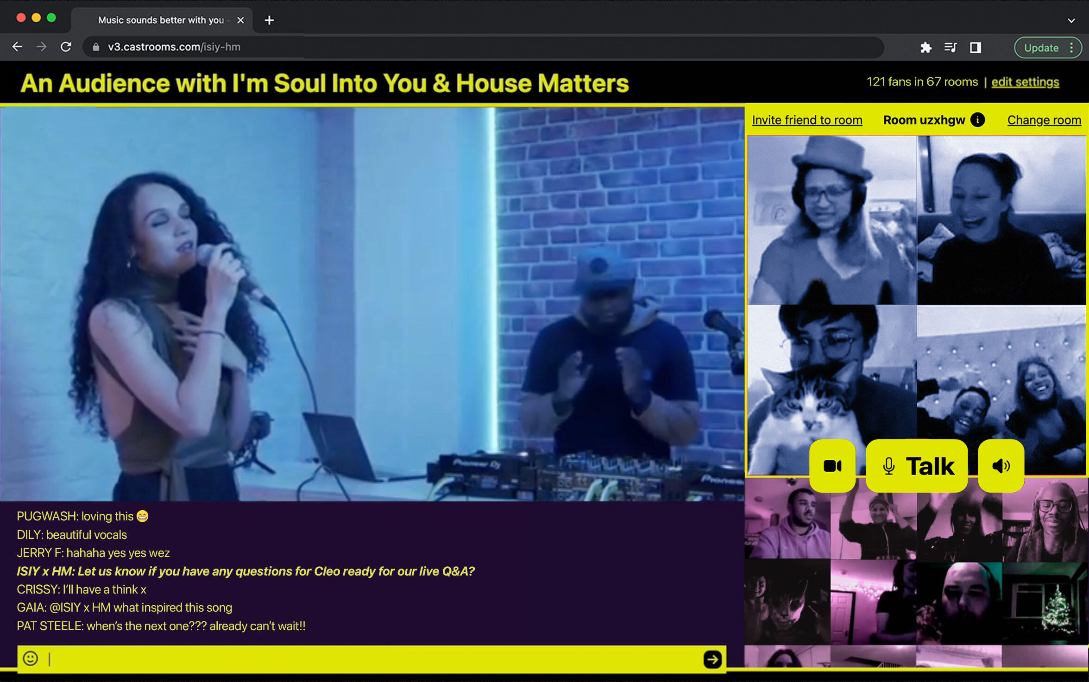Select the webcam of laughing woman with bun

1001,220
